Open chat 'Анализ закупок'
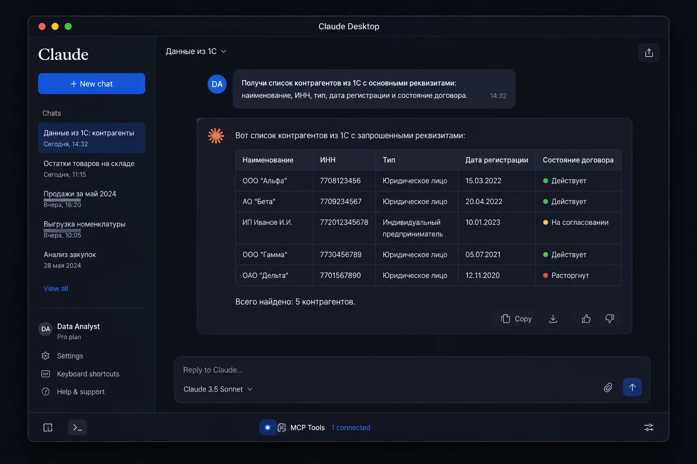697x464 pixels. [92, 260]
